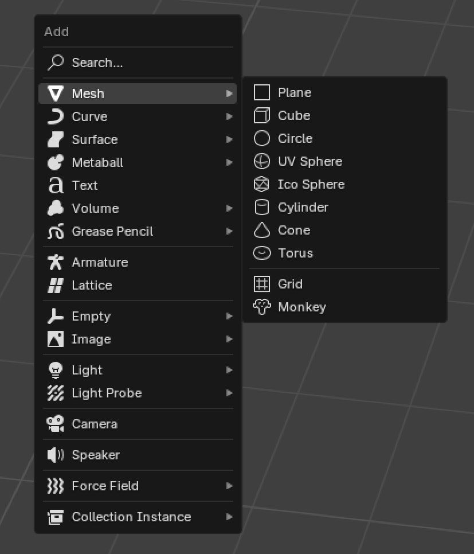Expand the Curve submenu arrow
Viewport: 474px width, 554px height.
pos(229,117)
